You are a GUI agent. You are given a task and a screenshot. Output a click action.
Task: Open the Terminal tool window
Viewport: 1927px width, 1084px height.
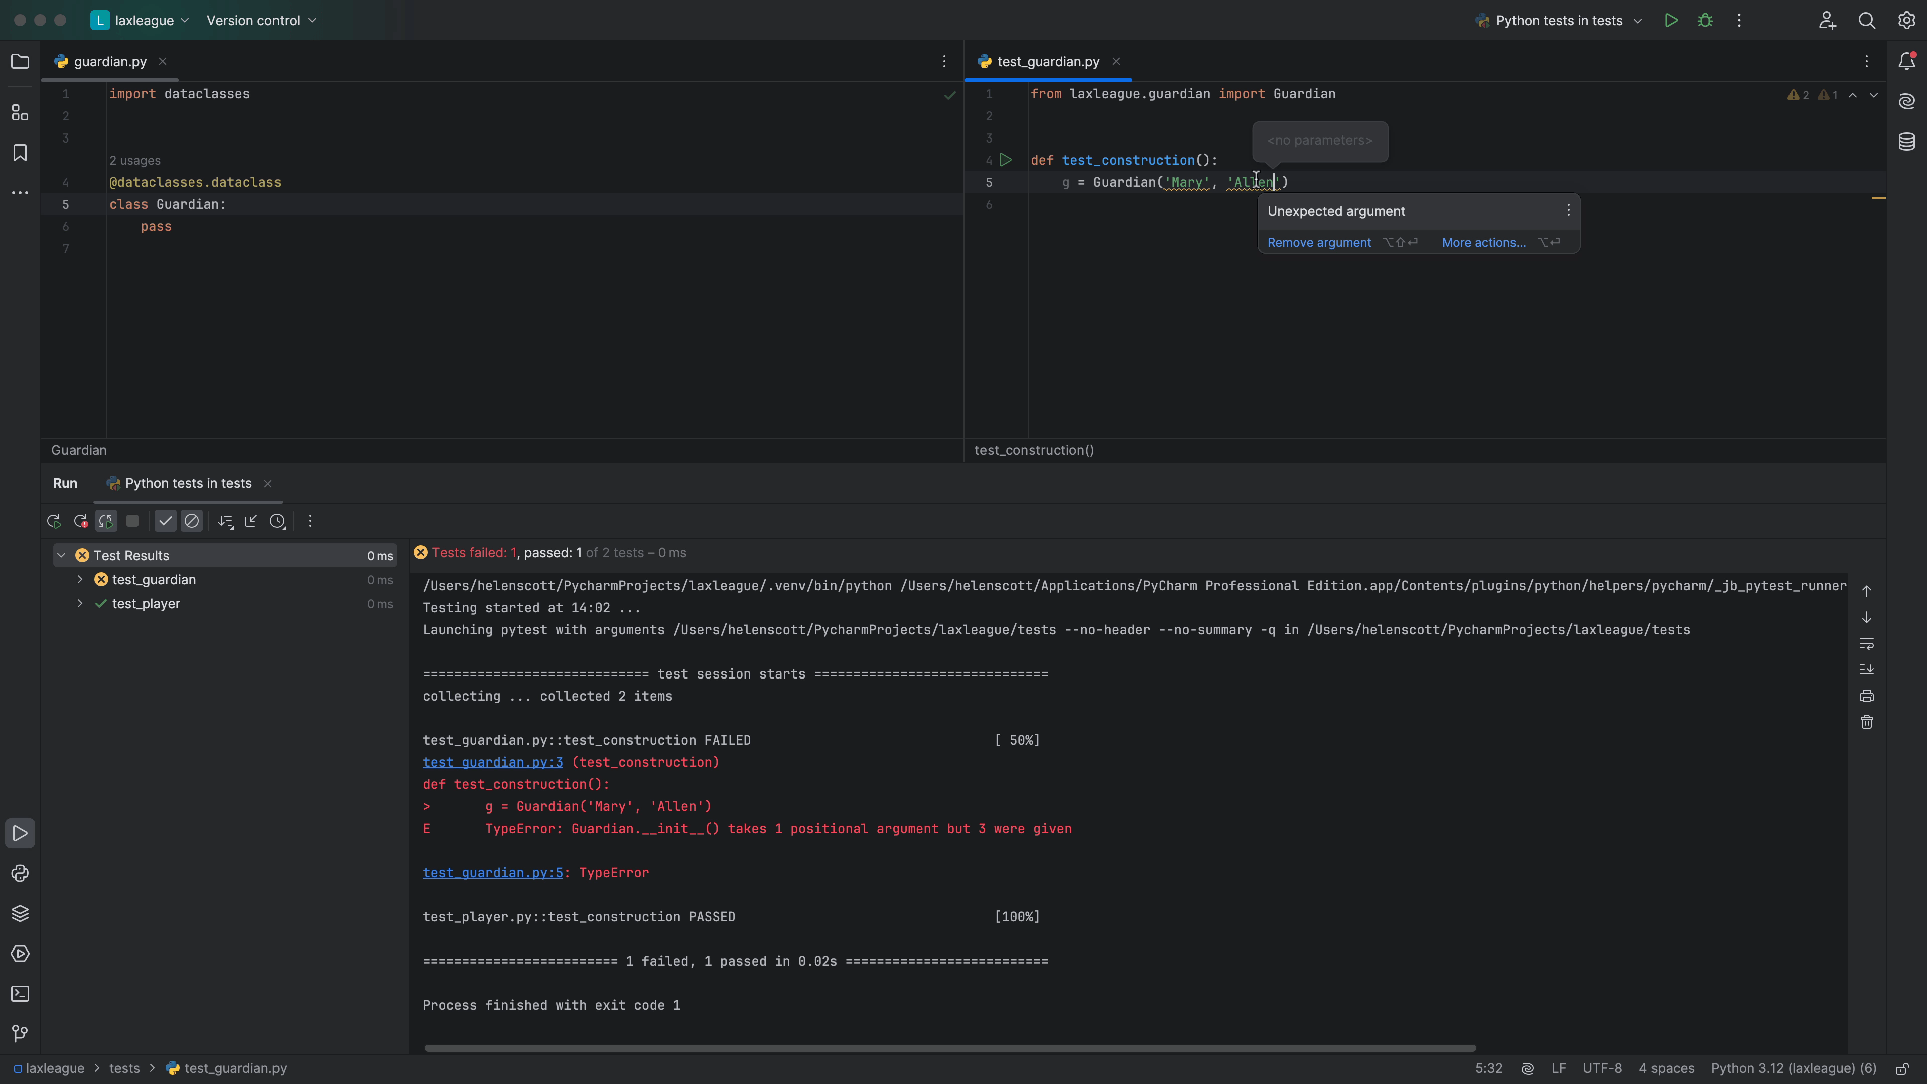click(20, 994)
